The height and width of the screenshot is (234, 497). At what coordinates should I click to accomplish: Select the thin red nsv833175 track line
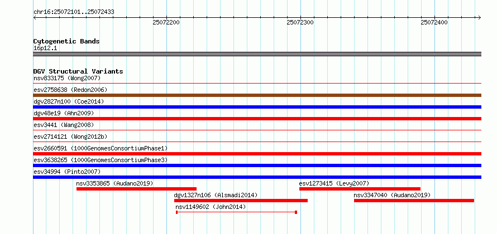point(257,84)
